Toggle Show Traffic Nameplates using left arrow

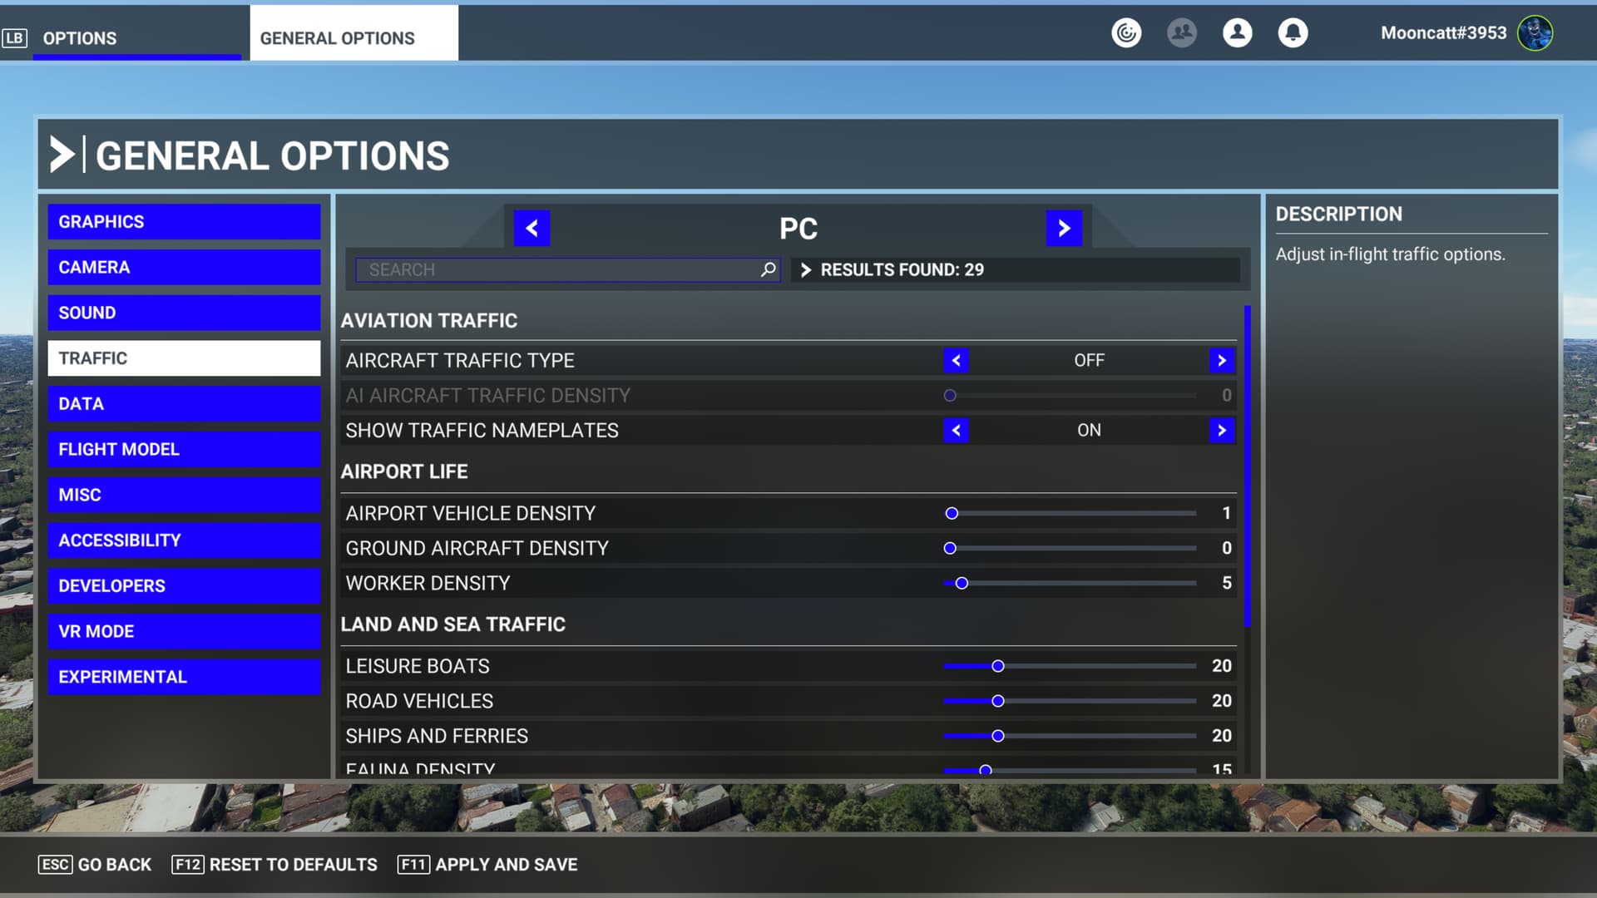pyautogui.click(x=957, y=431)
